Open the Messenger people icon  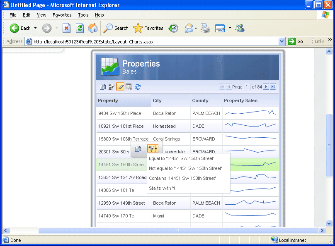240,28
